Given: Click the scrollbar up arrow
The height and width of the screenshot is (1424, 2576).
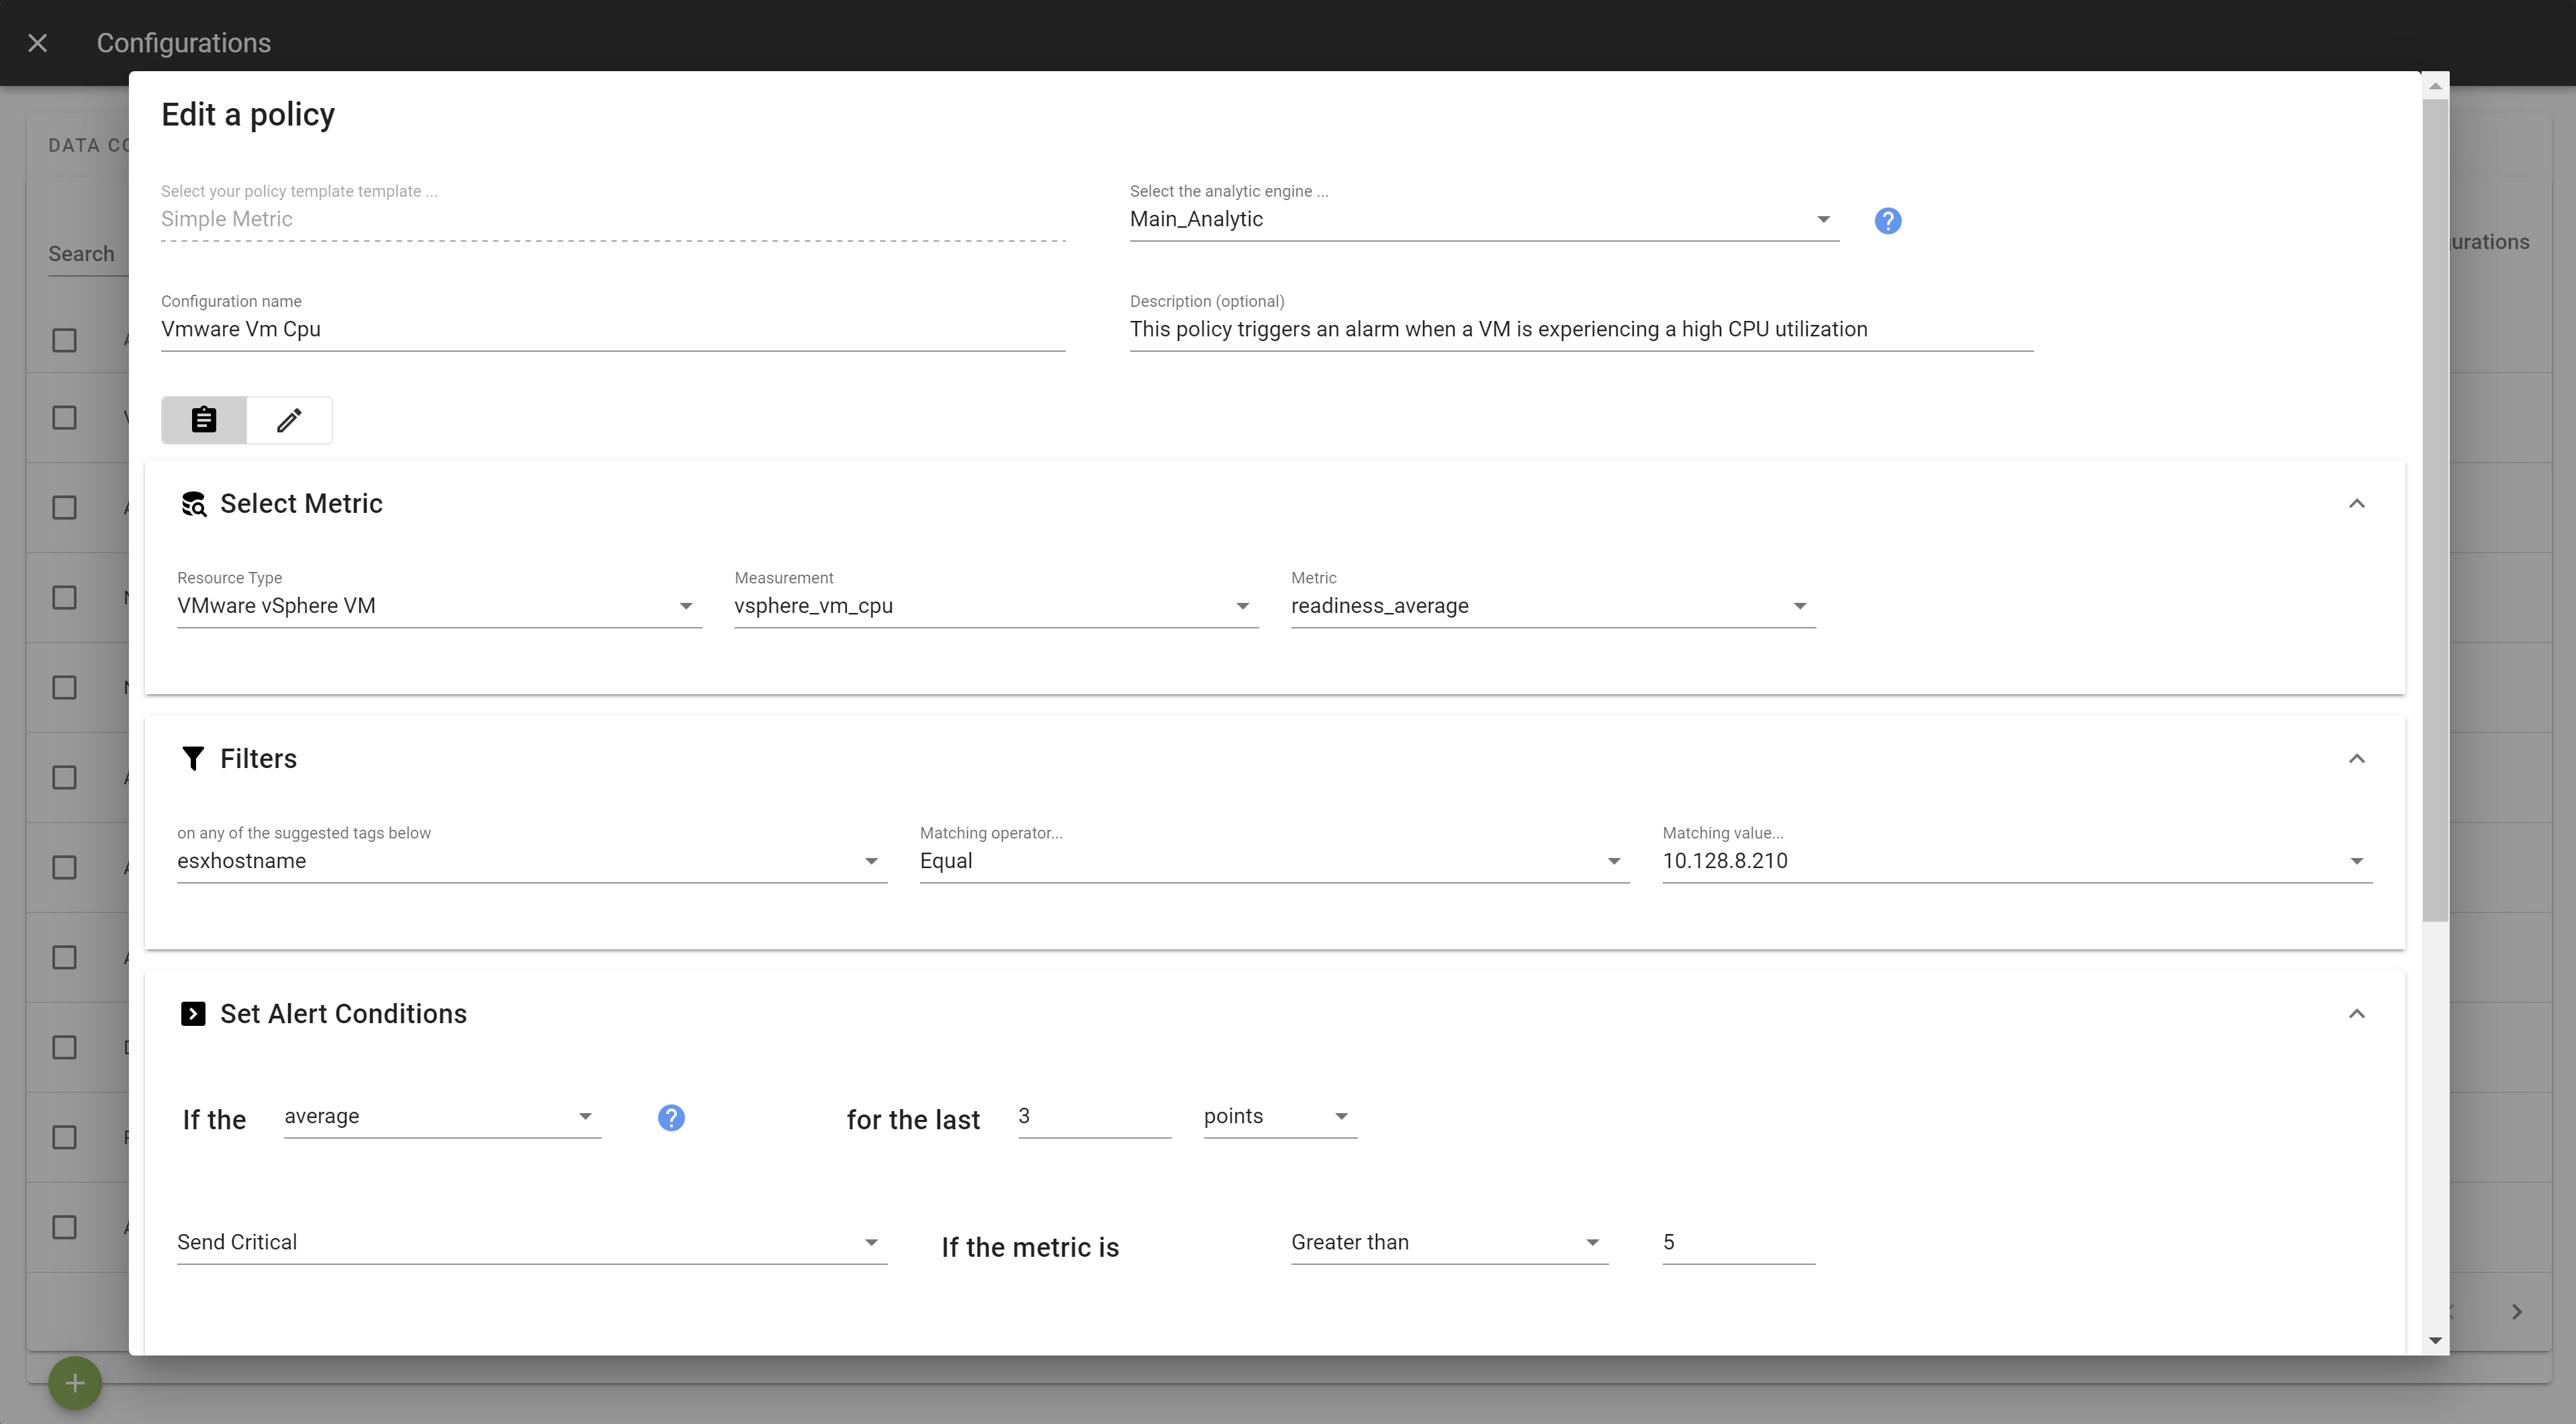Looking at the screenshot, I should click(x=2435, y=86).
